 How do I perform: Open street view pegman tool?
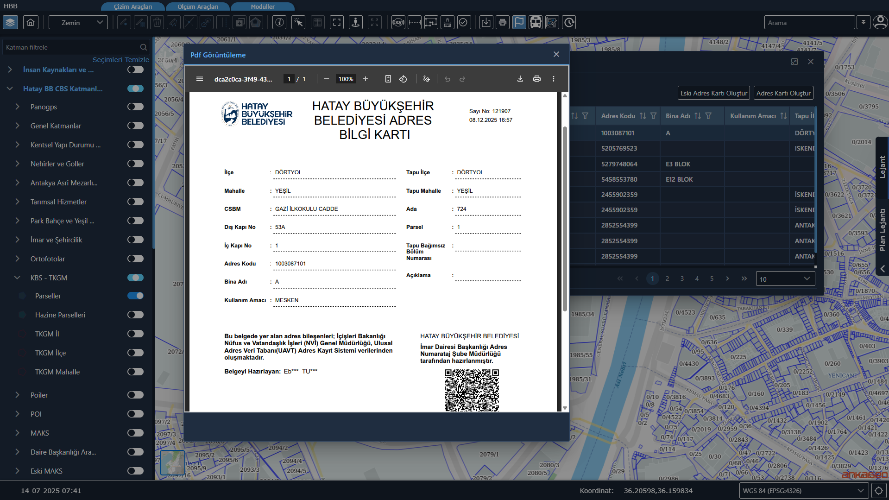tap(356, 22)
